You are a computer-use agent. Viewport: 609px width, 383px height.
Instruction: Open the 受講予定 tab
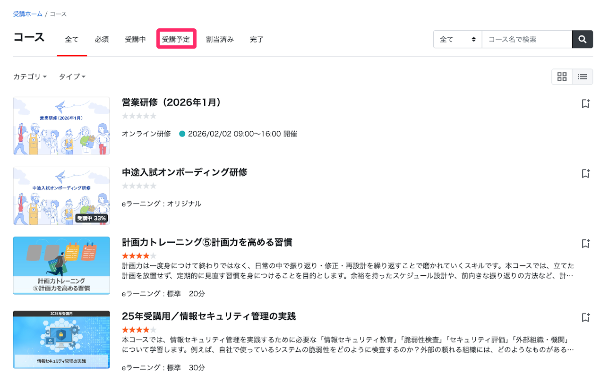click(176, 40)
